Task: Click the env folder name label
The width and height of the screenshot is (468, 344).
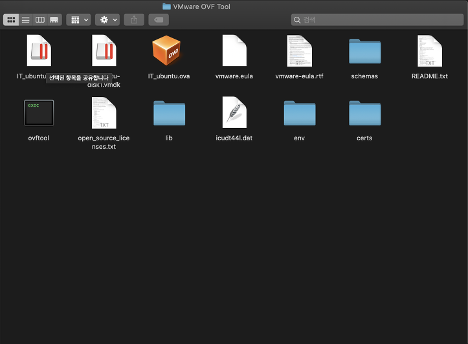Action: coord(299,138)
